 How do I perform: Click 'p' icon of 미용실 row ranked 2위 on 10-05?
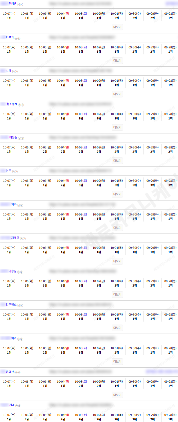point(23,138)
